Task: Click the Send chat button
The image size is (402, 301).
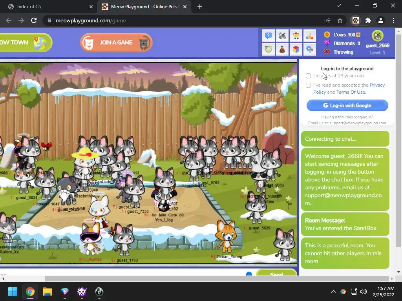Action: (276, 273)
